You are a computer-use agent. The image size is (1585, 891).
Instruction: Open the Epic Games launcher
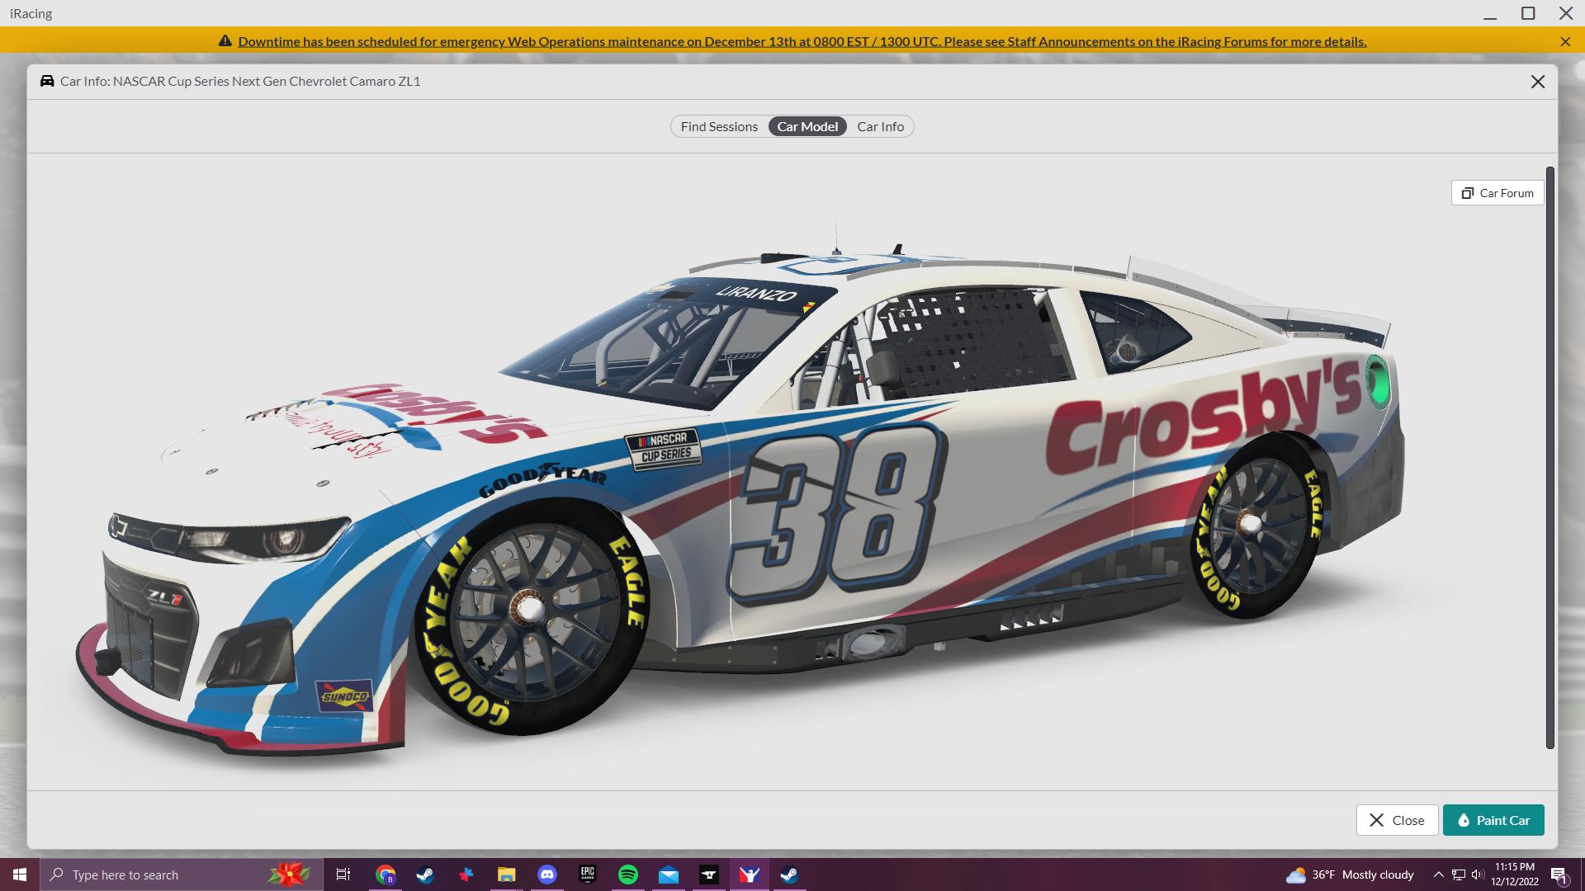588,874
